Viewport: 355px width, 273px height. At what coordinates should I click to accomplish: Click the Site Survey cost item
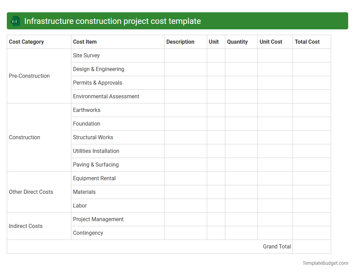tap(86, 55)
